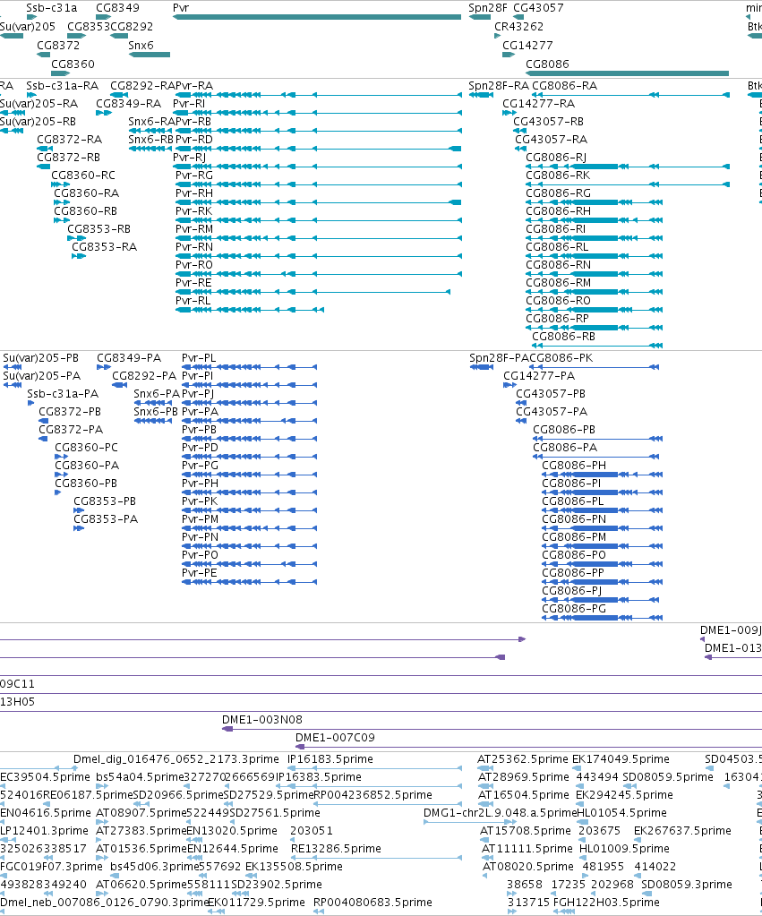Select the AT25362.5prime EST label
The height and width of the screenshot is (916, 762).
point(522,759)
